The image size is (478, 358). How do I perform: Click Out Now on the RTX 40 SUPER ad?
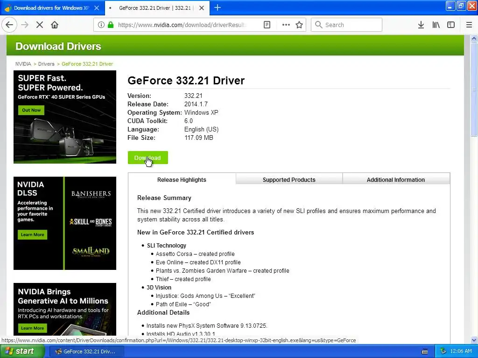[31, 110]
